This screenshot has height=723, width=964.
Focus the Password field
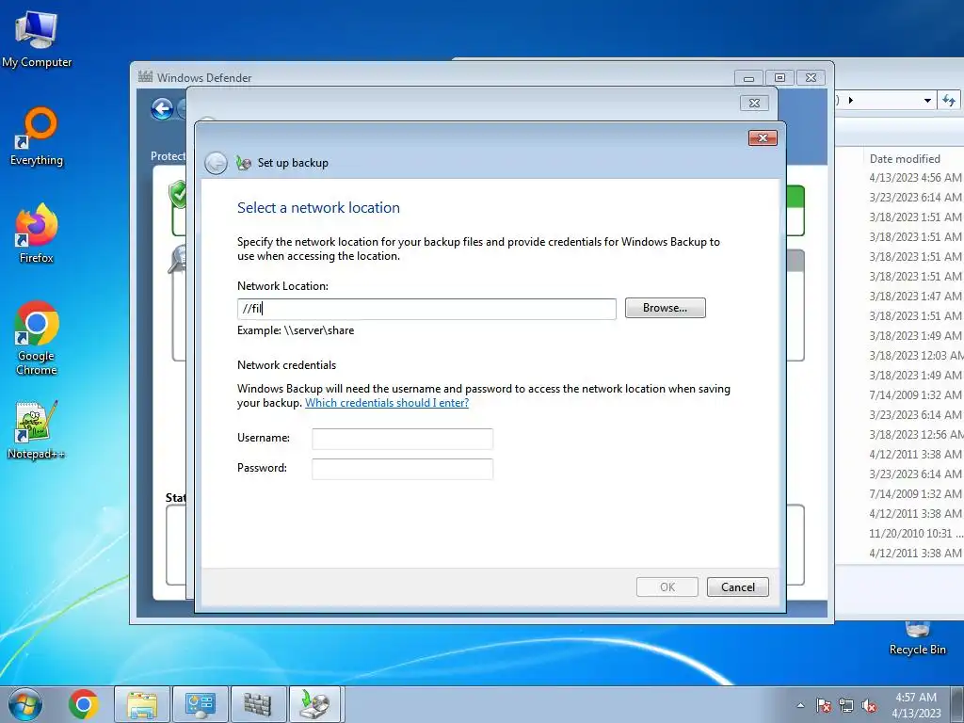(403, 469)
